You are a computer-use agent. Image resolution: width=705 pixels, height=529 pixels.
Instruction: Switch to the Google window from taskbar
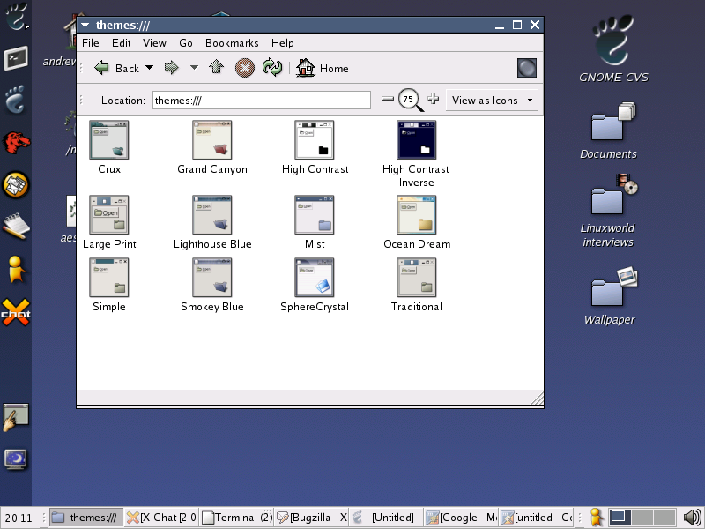(x=461, y=518)
